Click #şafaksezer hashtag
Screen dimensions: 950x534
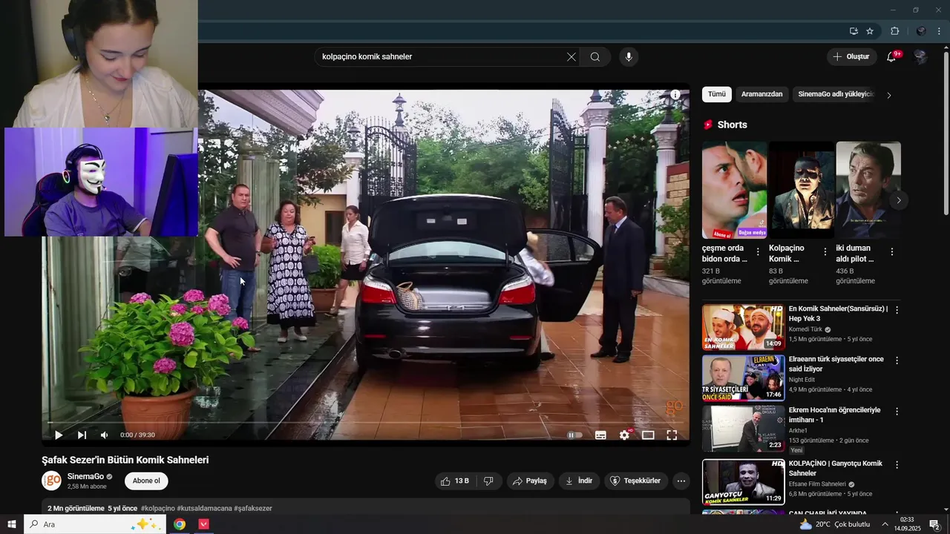pyautogui.click(x=253, y=509)
